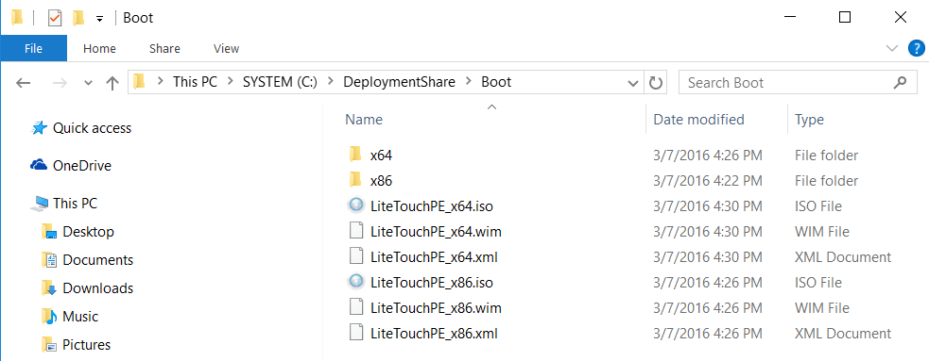Select the LiteTouchPE_x86.wim file icon
This screenshot has width=929, height=361.
[x=355, y=308]
